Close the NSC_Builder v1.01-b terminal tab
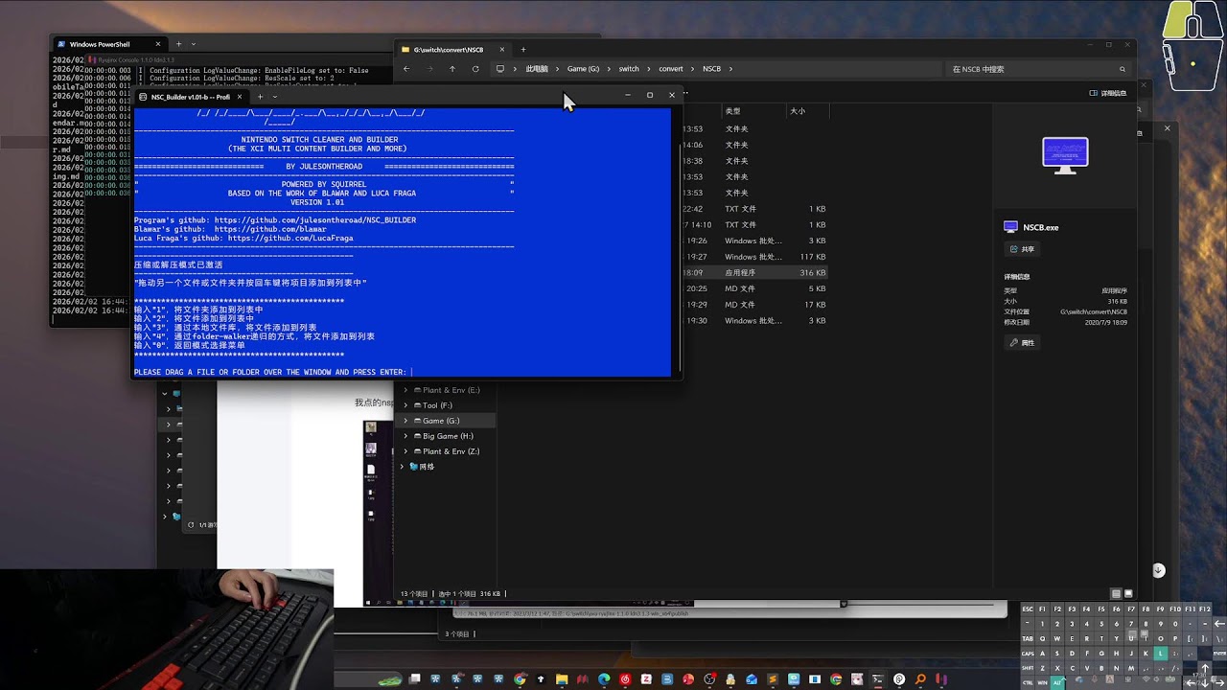1227x690 pixels. [x=240, y=96]
